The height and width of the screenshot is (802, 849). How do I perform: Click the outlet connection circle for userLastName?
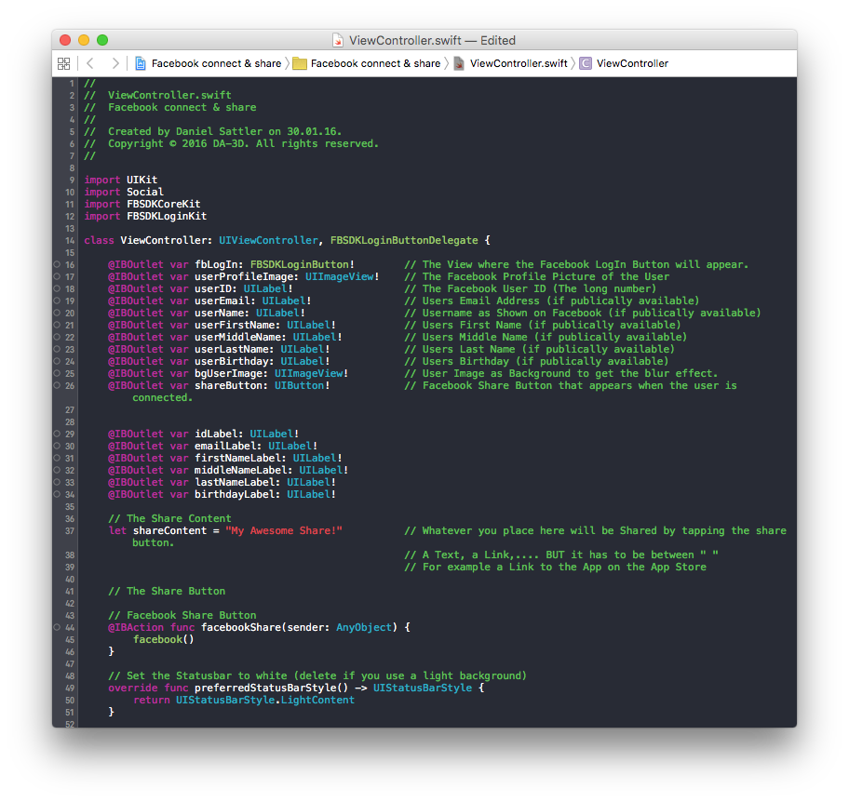click(x=57, y=349)
